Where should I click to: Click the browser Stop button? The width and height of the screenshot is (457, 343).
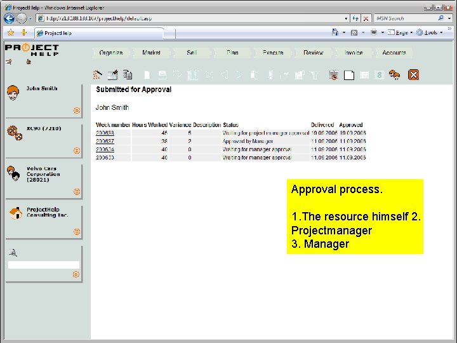pyautogui.click(x=366, y=18)
